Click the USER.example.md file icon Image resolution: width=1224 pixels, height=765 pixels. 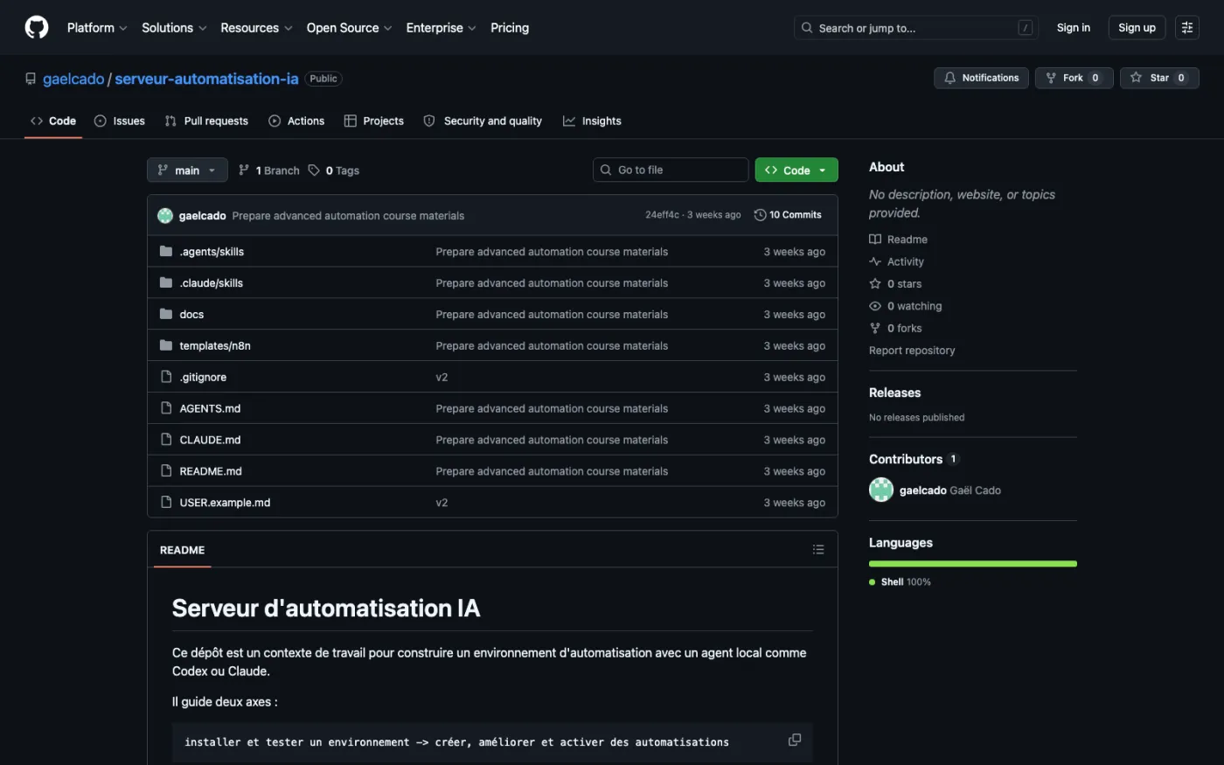pos(166,503)
